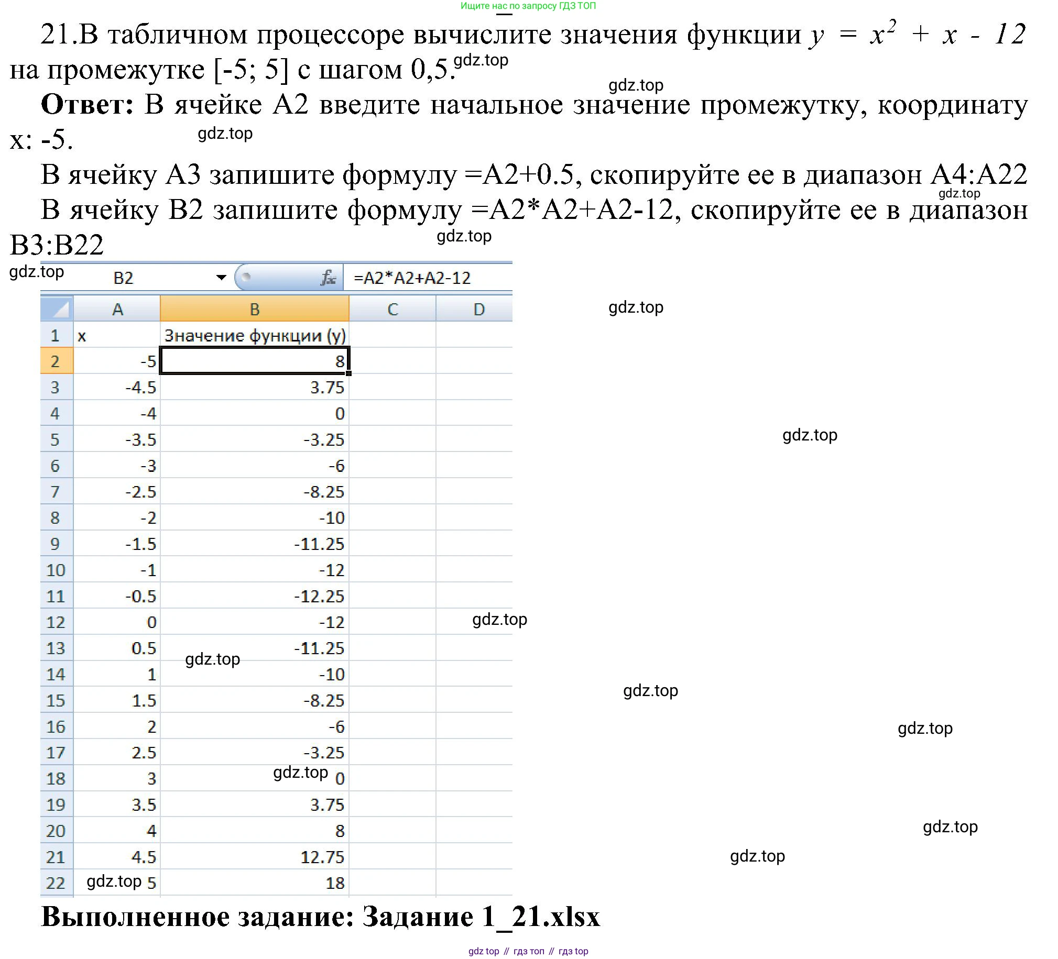Select row 12 header
The height and width of the screenshot is (959, 1058).
pos(57,622)
